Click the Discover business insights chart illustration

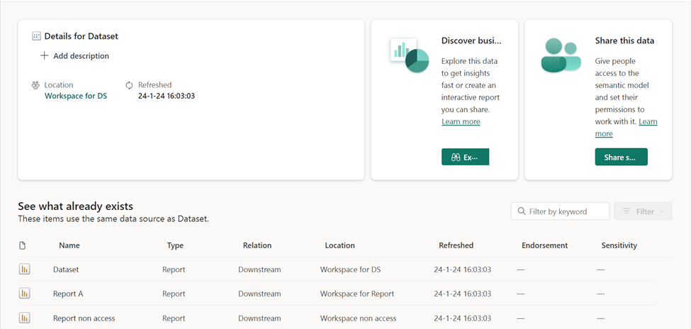click(x=409, y=55)
